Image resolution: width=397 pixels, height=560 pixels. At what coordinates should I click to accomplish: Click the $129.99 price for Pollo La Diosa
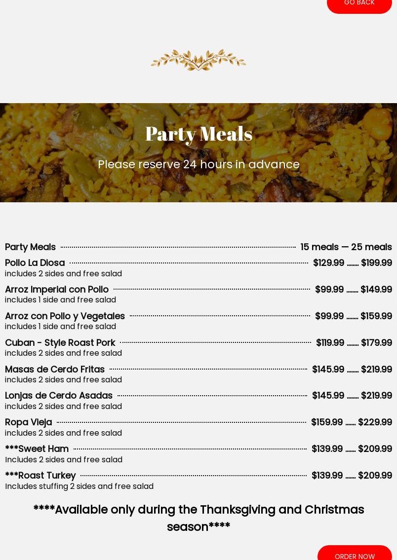coord(328,263)
